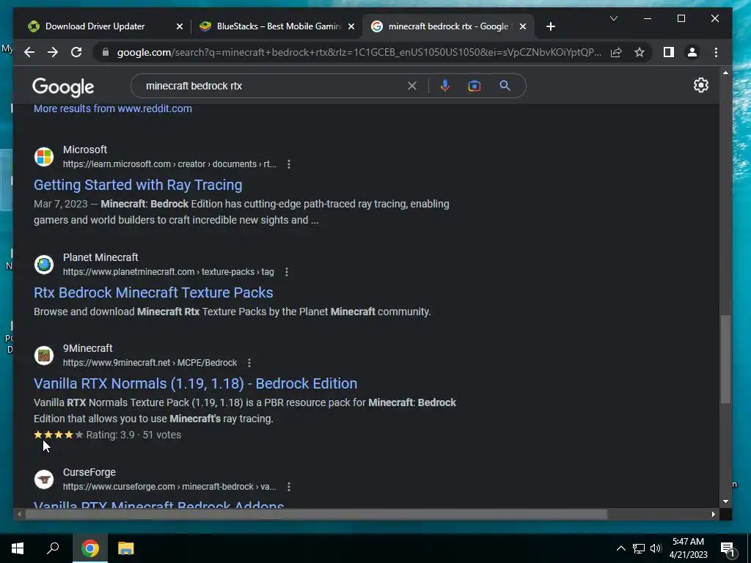
Task: Click the Planet Minecraft globe favicon
Action: point(44,264)
